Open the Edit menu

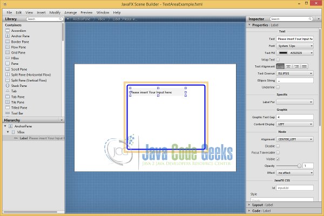pos(19,12)
